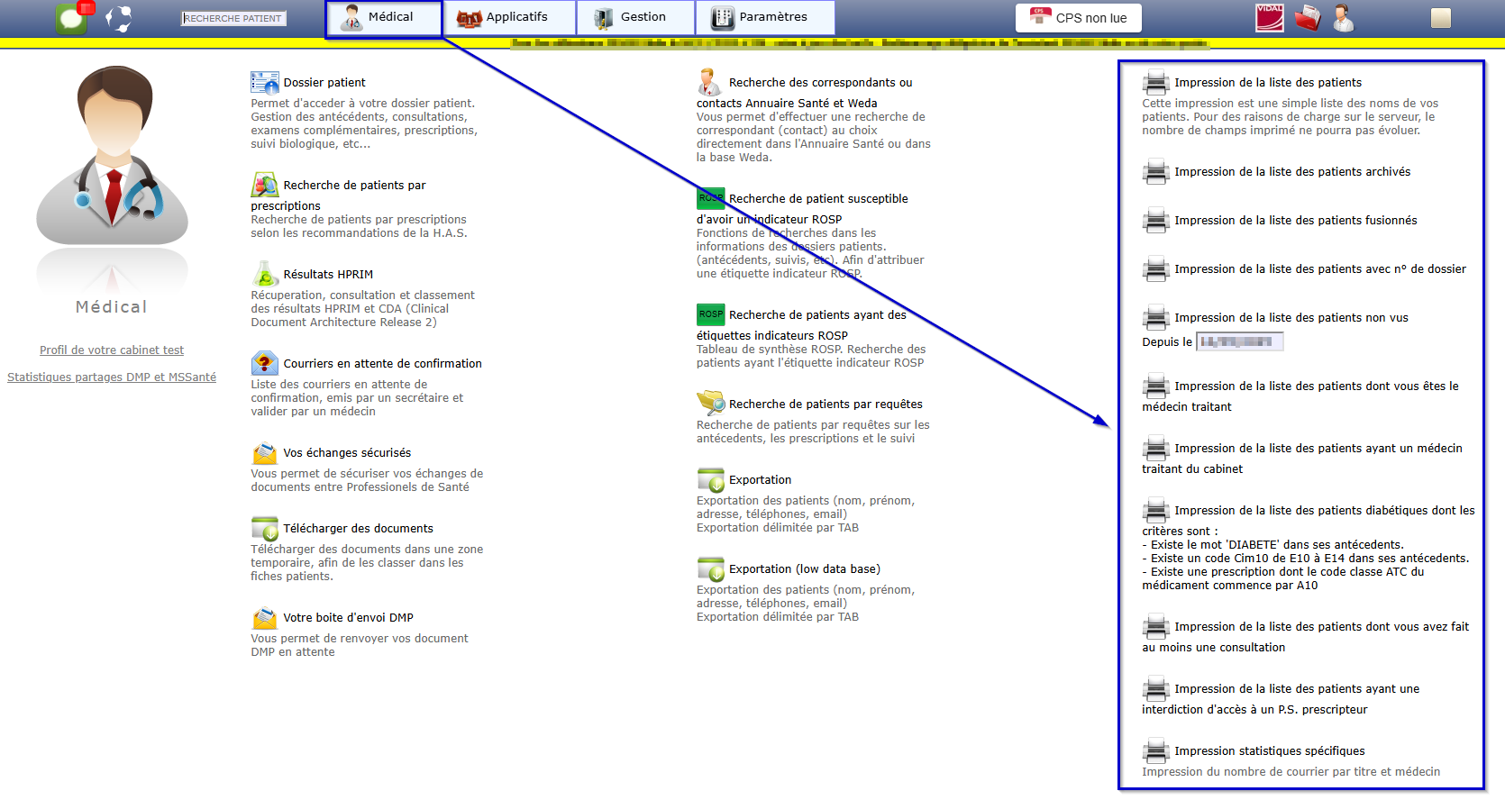Open the green chat messages icon
The image size is (1505, 800).
[71, 18]
